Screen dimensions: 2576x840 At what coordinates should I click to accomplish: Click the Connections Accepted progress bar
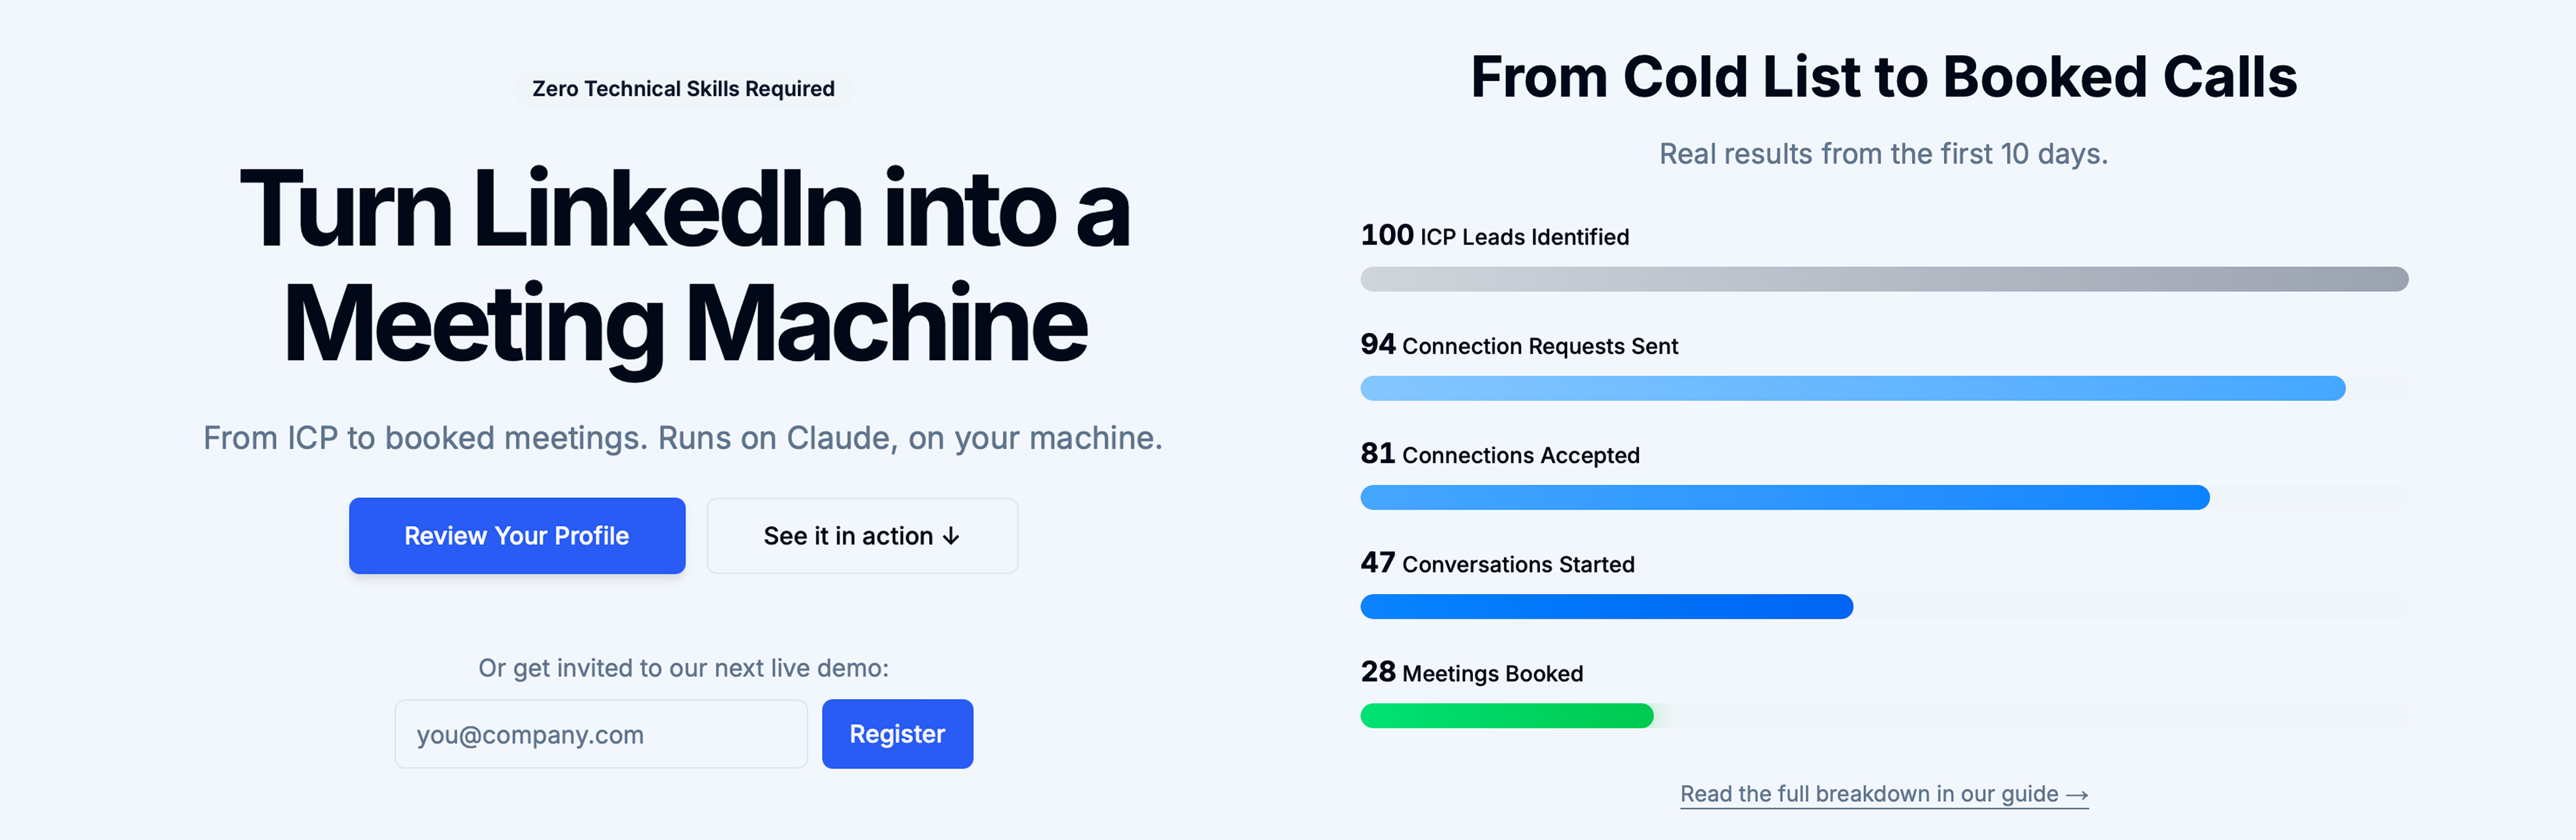[1784, 497]
